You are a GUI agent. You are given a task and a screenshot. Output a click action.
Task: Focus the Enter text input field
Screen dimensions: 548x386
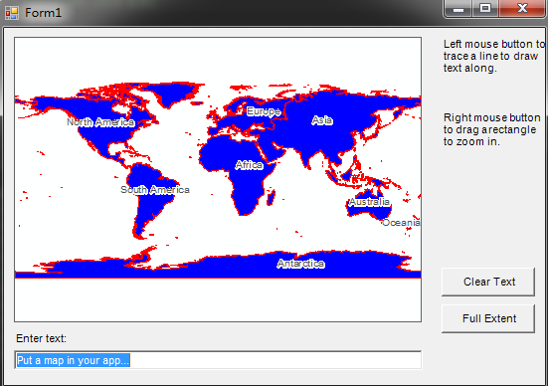[218, 360]
